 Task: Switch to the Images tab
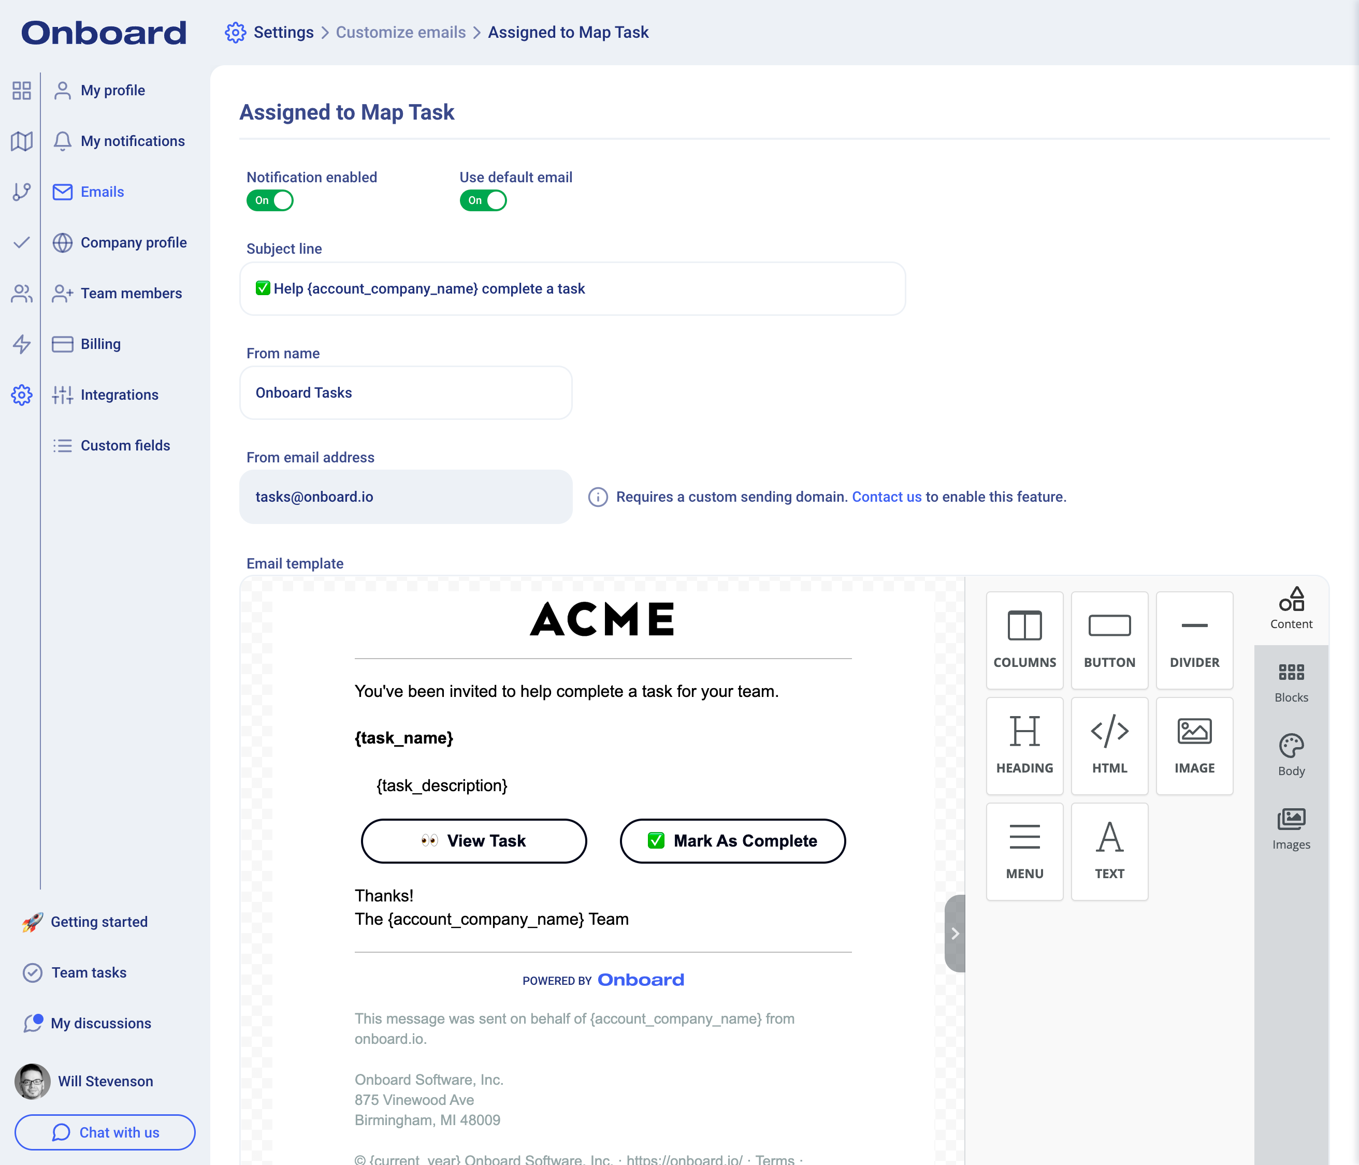point(1291,829)
